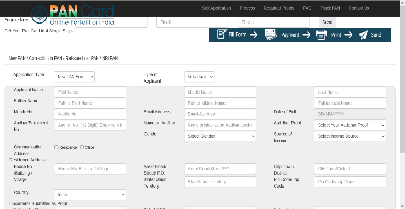
Task: Click the Aadhar No./Enrolment number field
Action: coord(90,125)
